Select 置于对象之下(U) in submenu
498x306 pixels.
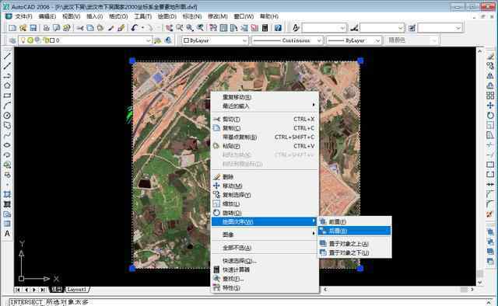(355, 252)
